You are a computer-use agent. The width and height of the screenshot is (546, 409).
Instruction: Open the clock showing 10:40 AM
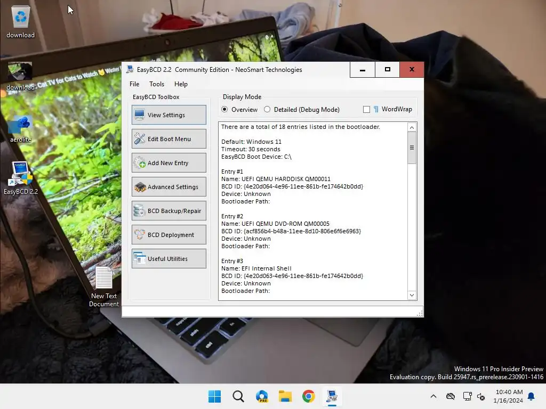508,396
